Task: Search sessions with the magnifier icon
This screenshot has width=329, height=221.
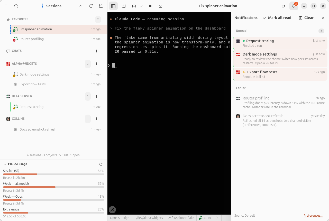Action: tap(16, 6)
